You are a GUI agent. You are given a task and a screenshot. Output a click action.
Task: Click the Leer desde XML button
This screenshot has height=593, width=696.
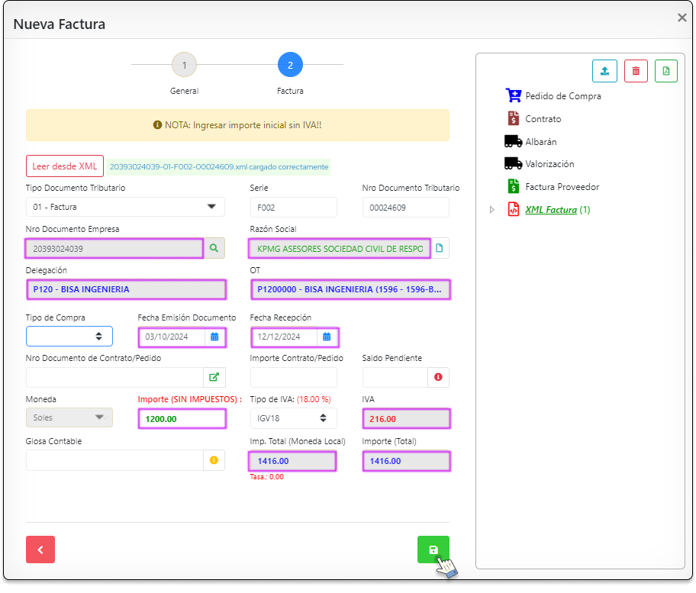click(65, 166)
